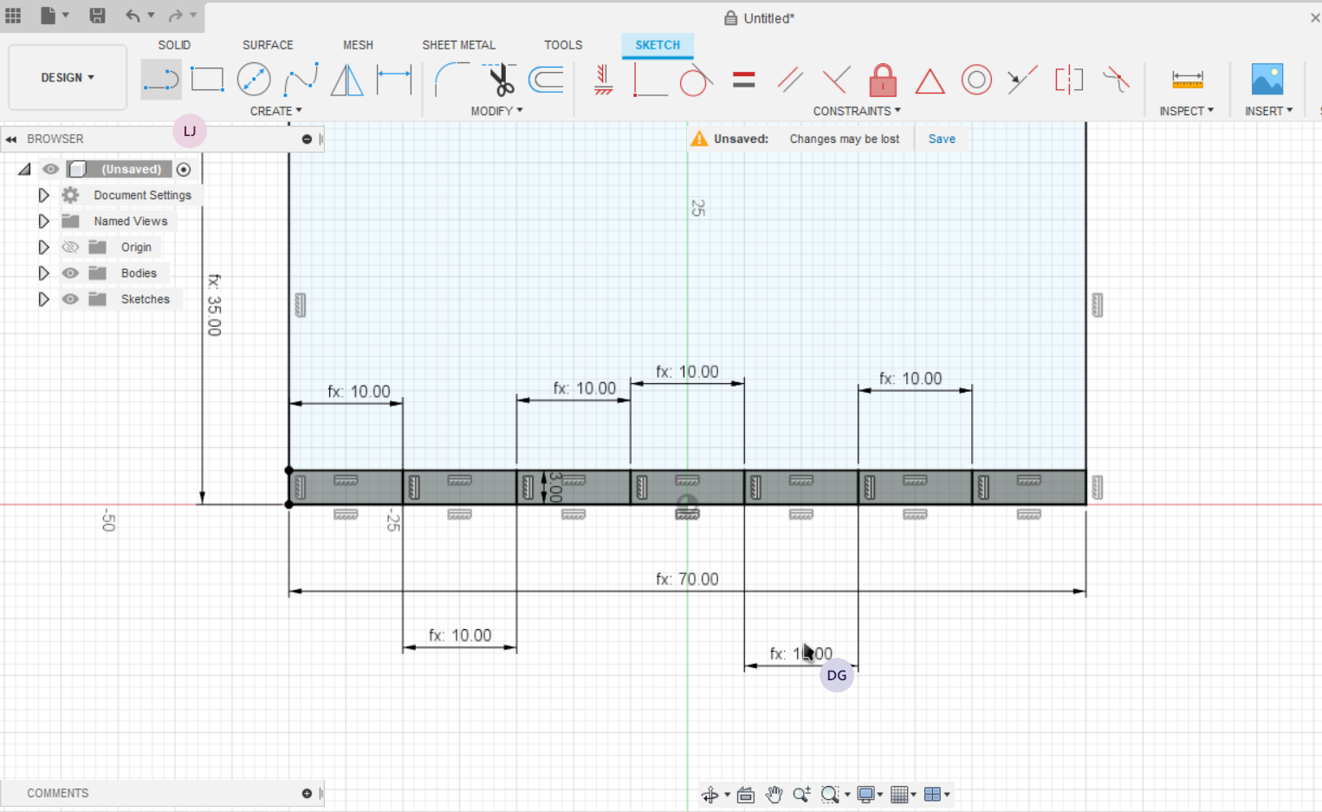Image resolution: width=1322 pixels, height=812 pixels.
Task: Switch to the SHEET METAL tab
Action: (458, 45)
